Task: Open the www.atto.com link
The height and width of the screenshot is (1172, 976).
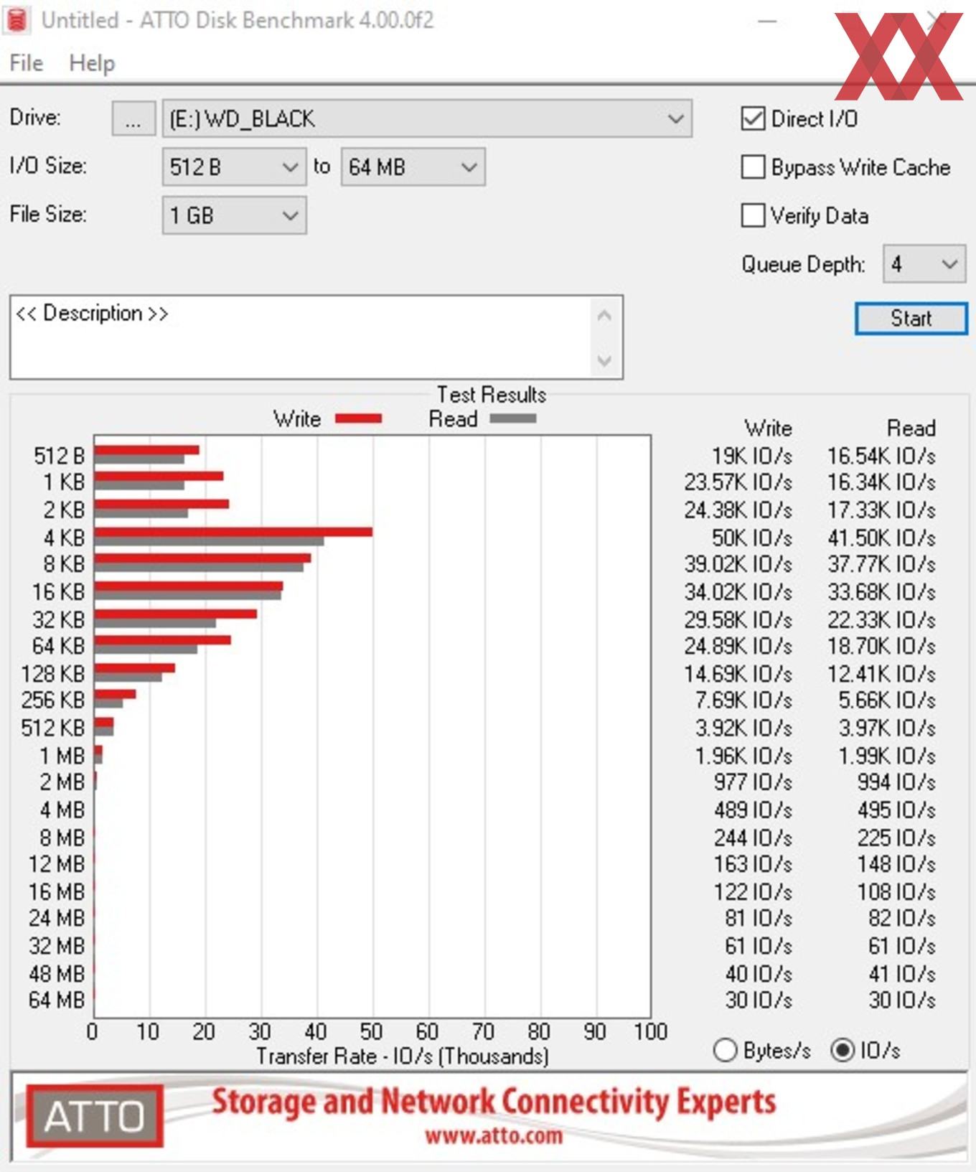Action: tap(494, 1136)
